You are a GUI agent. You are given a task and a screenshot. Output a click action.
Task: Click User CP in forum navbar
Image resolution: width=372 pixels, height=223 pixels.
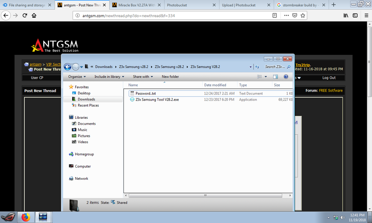pos(37,78)
